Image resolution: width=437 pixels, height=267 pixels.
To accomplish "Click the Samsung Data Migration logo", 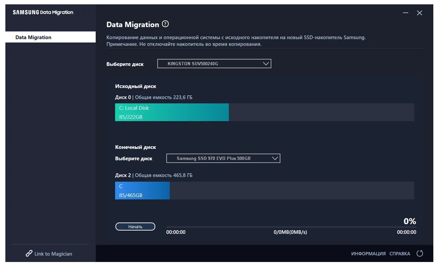I will pyautogui.click(x=43, y=12).
